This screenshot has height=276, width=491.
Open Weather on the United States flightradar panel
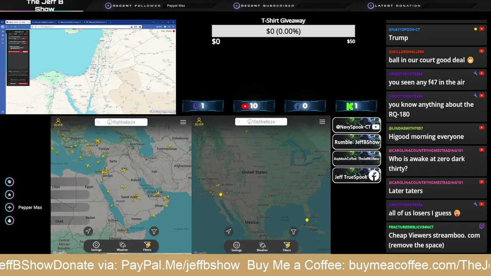point(262,246)
